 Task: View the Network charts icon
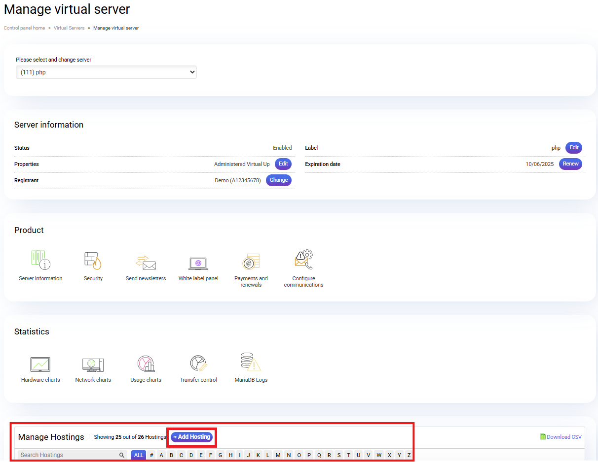click(93, 364)
